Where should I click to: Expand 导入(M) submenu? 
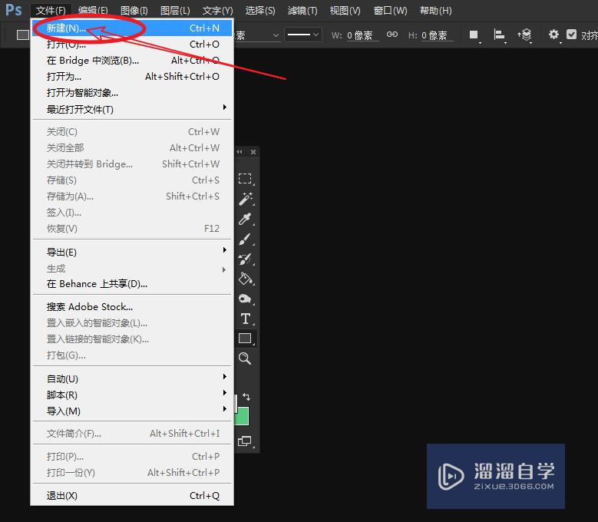click(132, 411)
